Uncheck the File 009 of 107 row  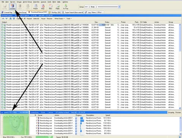point(2,45)
